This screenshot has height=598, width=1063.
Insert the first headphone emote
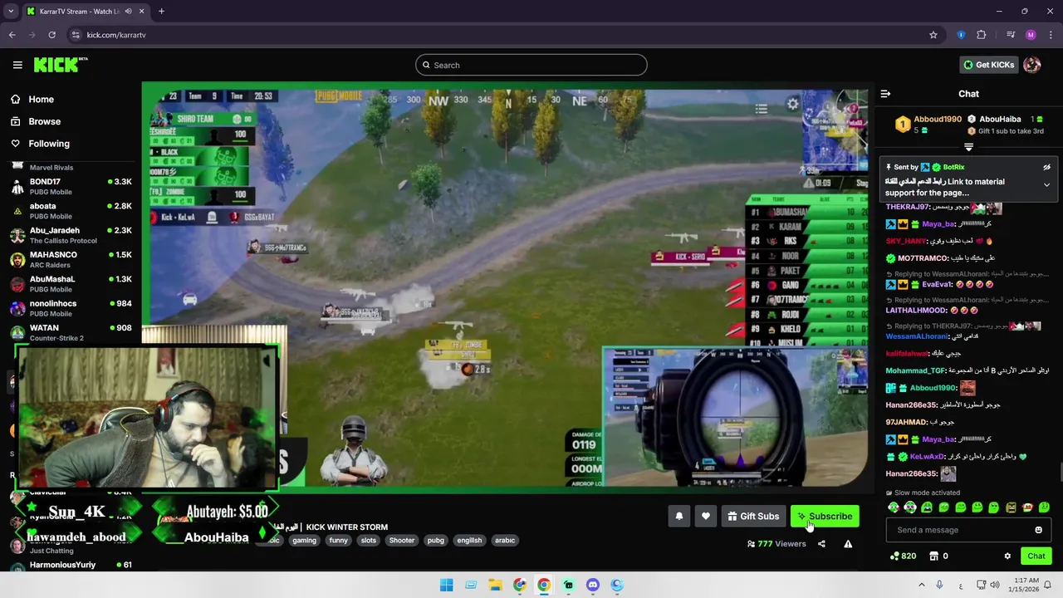(894, 507)
